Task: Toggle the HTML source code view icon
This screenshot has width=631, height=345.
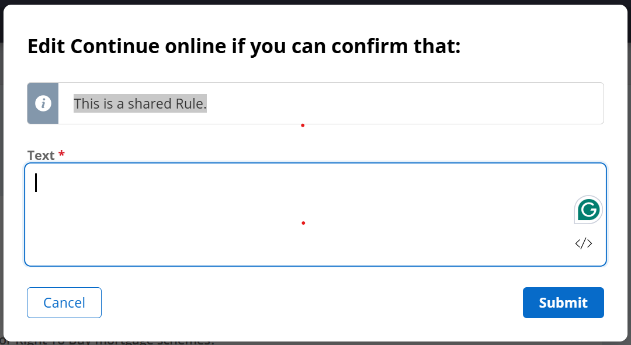Action: (584, 243)
